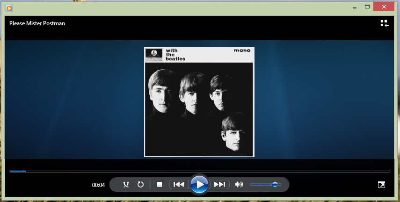The height and width of the screenshot is (202, 400).
Task: Close the media player window
Action: 384,7
